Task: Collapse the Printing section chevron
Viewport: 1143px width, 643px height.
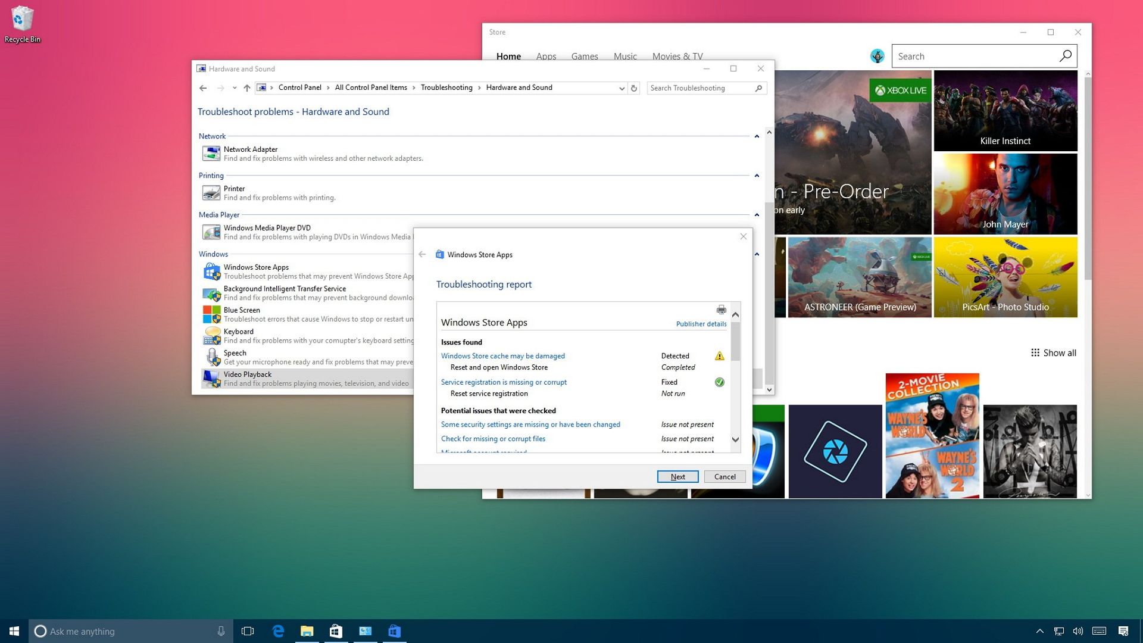Action: 756,174
